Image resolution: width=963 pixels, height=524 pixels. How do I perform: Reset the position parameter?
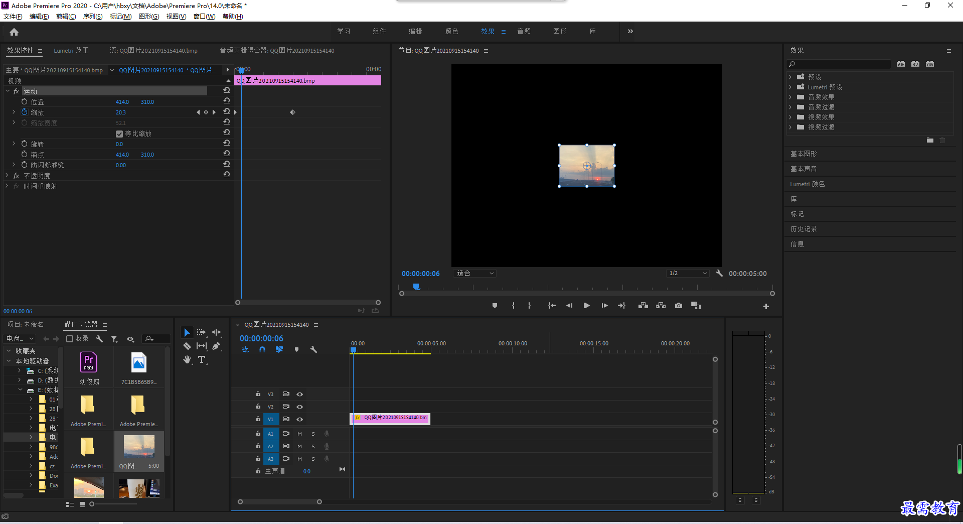point(227,101)
